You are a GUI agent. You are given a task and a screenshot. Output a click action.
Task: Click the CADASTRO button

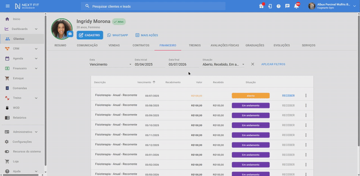pos(90,35)
